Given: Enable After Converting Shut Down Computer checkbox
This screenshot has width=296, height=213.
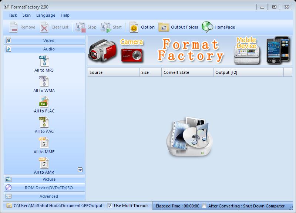Looking at the screenshot, I should [204, 206].
